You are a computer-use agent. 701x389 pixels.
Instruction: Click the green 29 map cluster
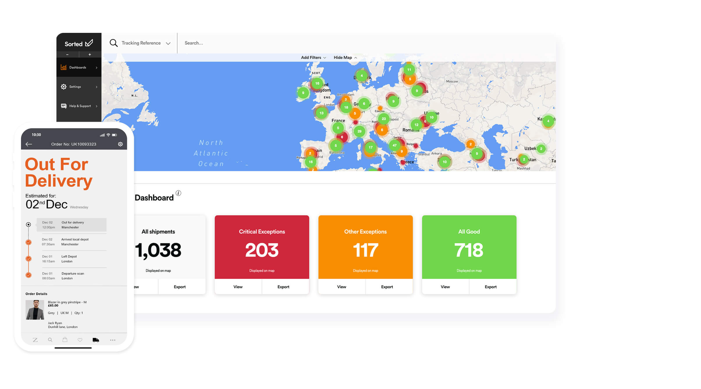pos(360,131)
